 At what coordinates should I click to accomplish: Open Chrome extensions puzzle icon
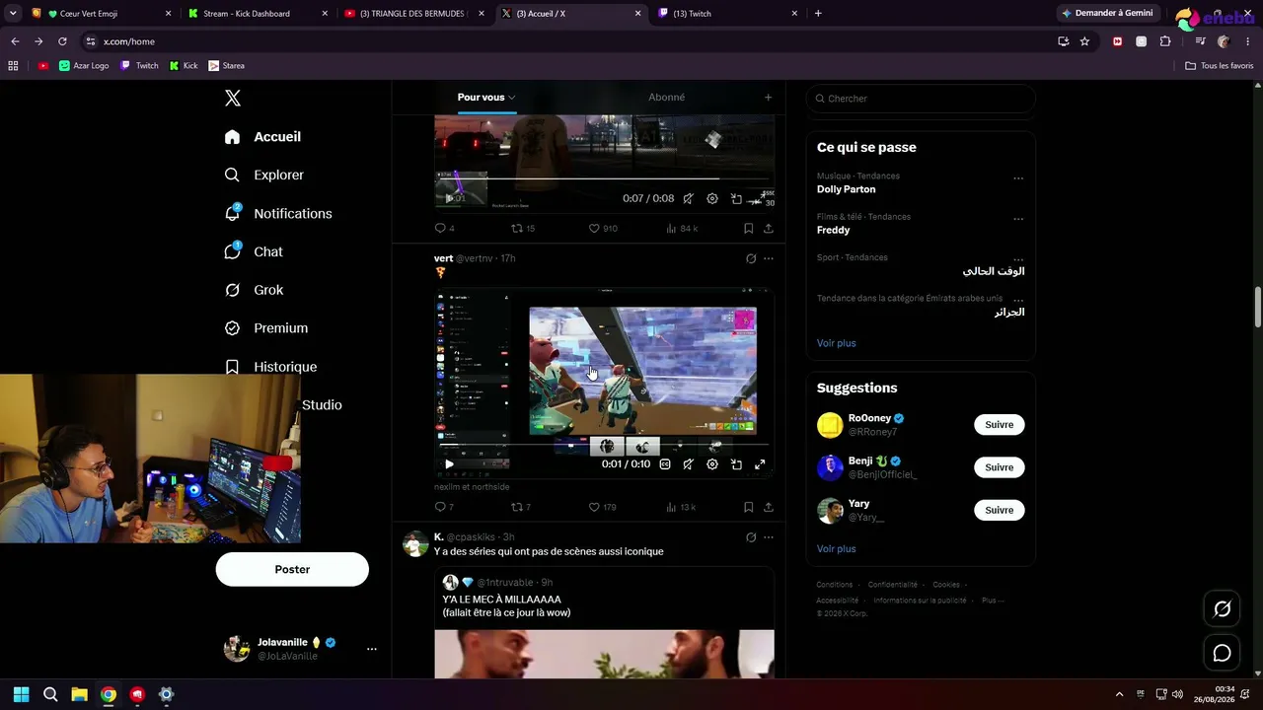coord(1165,41)
